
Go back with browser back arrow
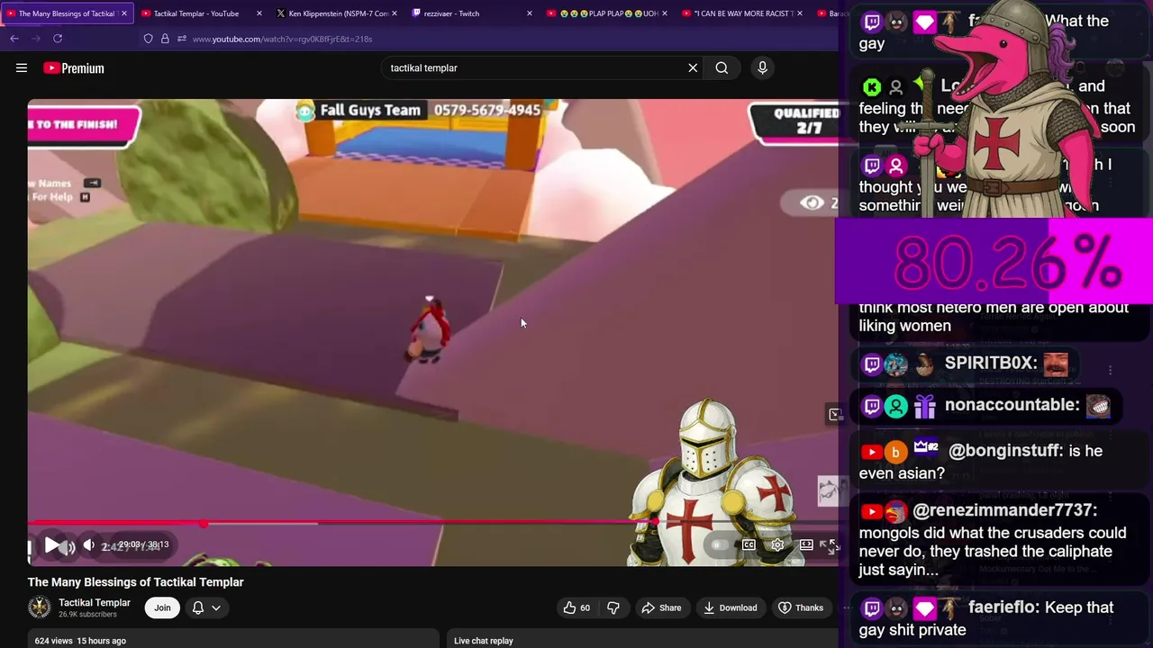click(x=14, y=39)
